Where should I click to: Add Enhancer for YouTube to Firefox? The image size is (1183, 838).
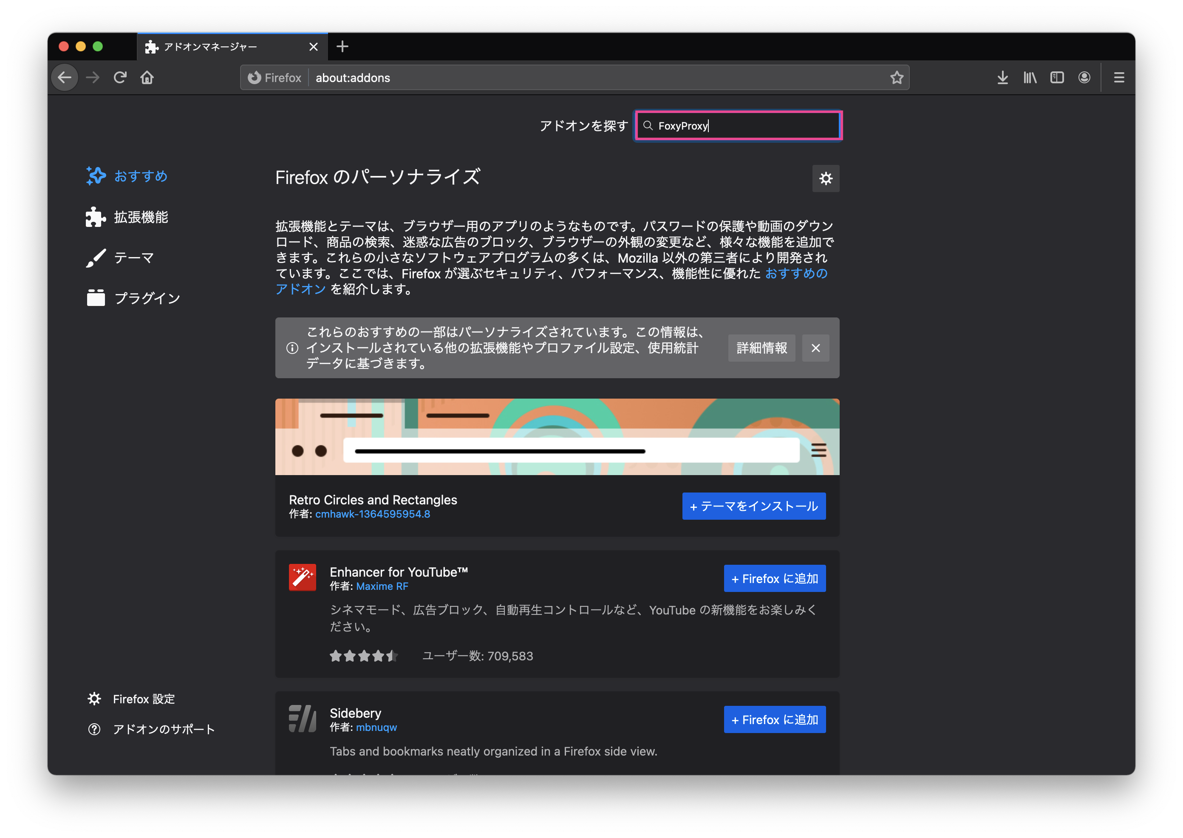(774, 578)
